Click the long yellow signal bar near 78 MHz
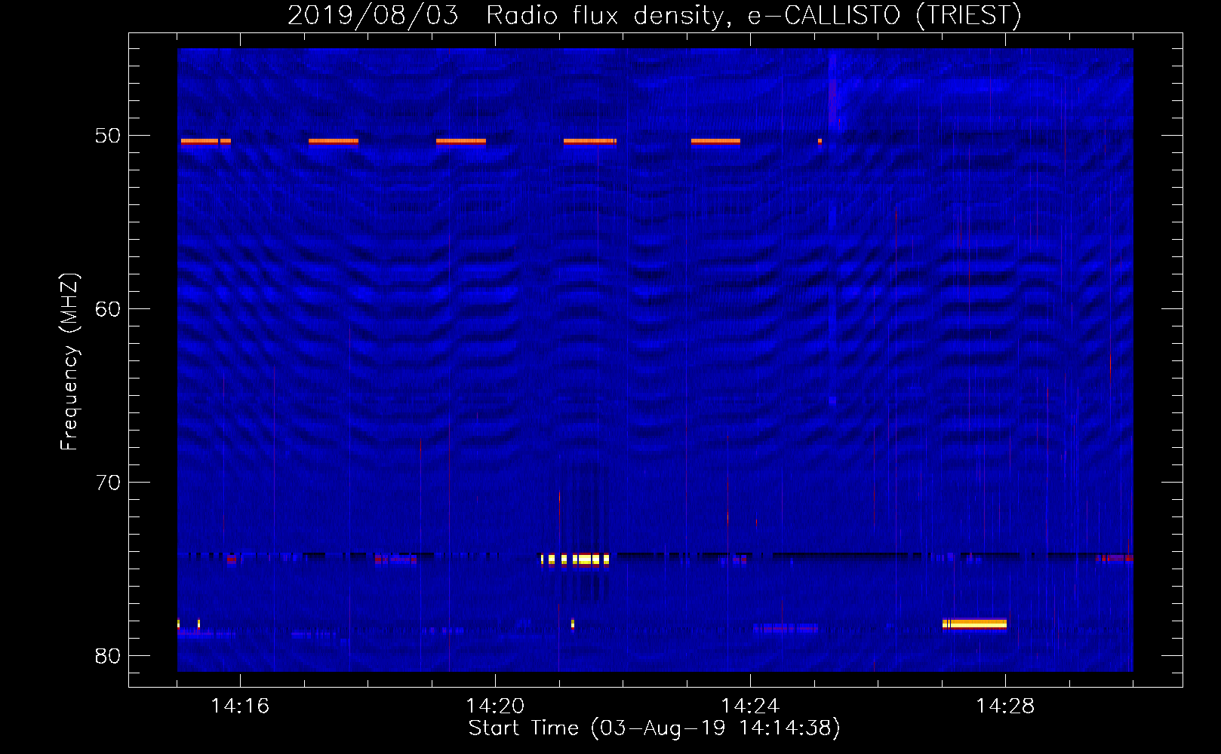The image size is (1221, 754). 974,624
